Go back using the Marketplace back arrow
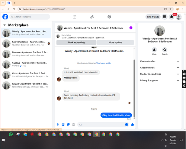 click(x=5, y=25)
